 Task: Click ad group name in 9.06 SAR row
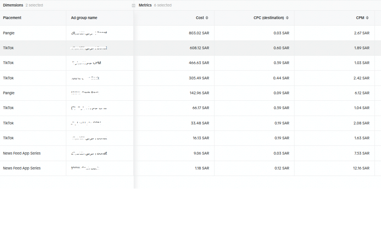[x=89, y=153]
